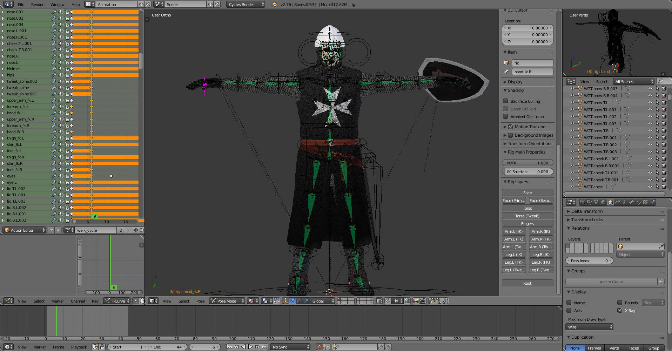Open the Cycles Render engine dropdown
The width and height of the screenshot is (672, 352).
(246, 4)
